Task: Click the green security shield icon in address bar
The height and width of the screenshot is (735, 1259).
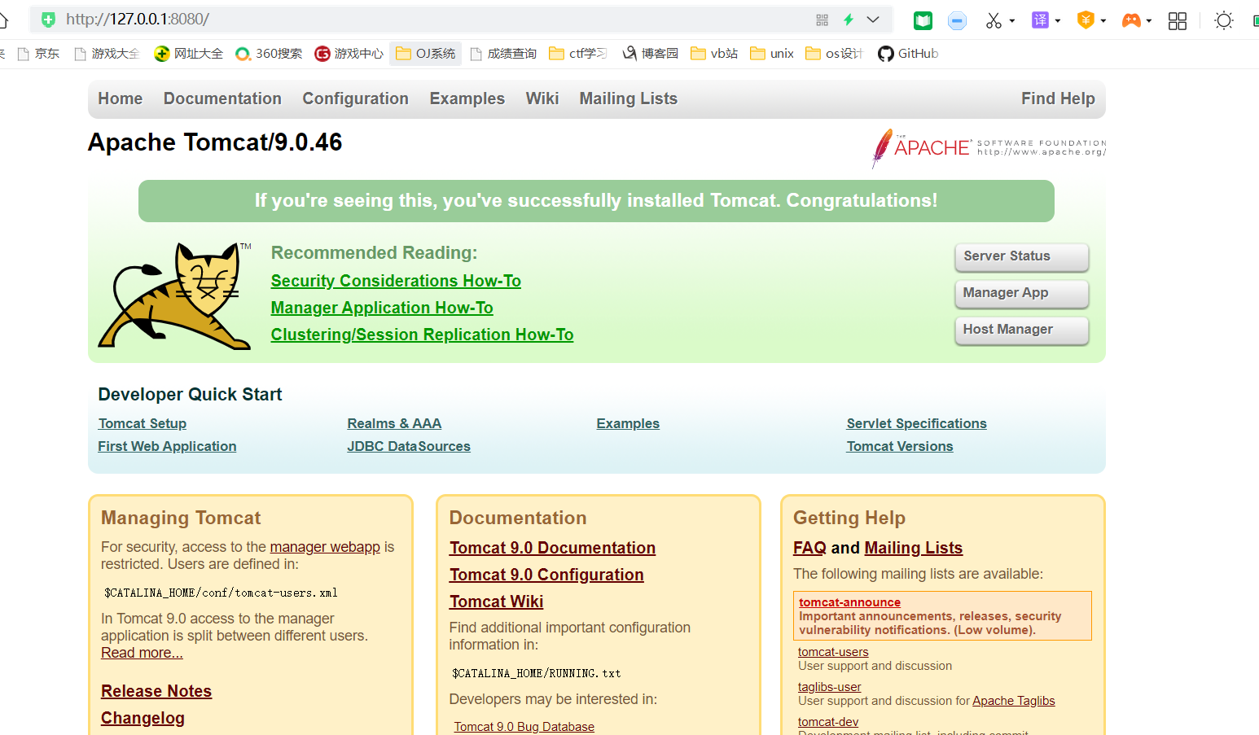Action: tap(48, 20)
